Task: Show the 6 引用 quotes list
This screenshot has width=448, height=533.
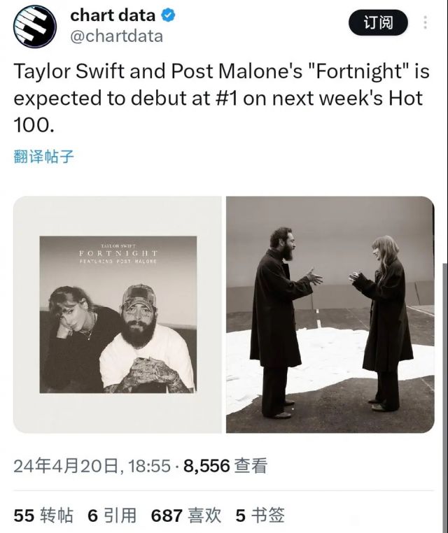Action: click(112, 516)
